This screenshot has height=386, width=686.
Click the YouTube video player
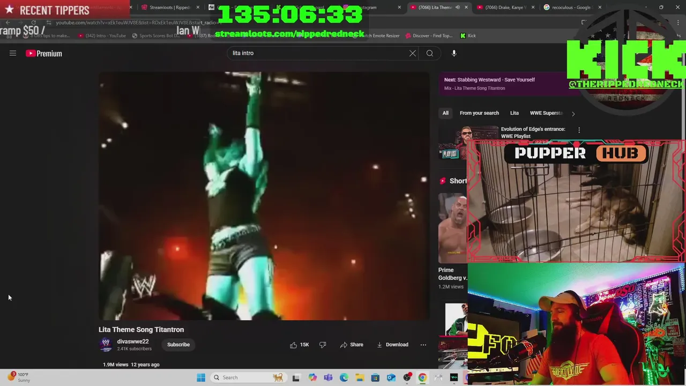pos(264,196)
